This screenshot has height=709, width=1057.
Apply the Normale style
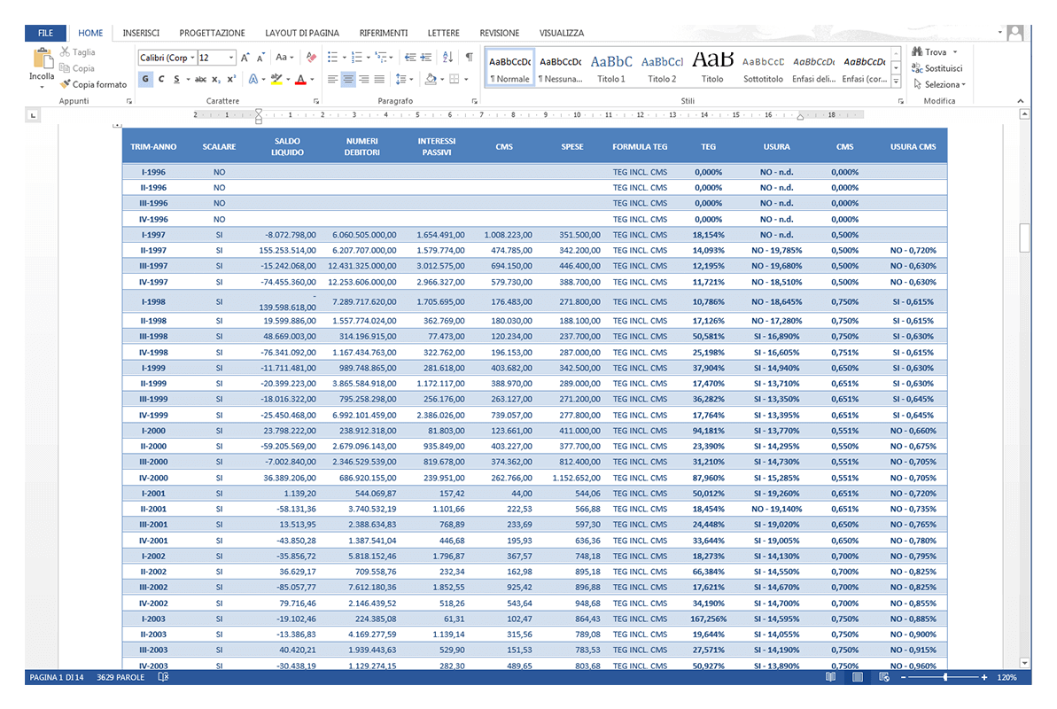click(509, 67)
